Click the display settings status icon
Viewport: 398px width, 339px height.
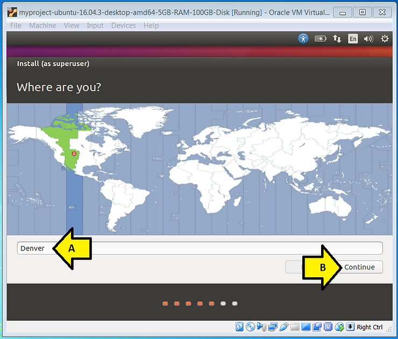(x=306, y=327)
